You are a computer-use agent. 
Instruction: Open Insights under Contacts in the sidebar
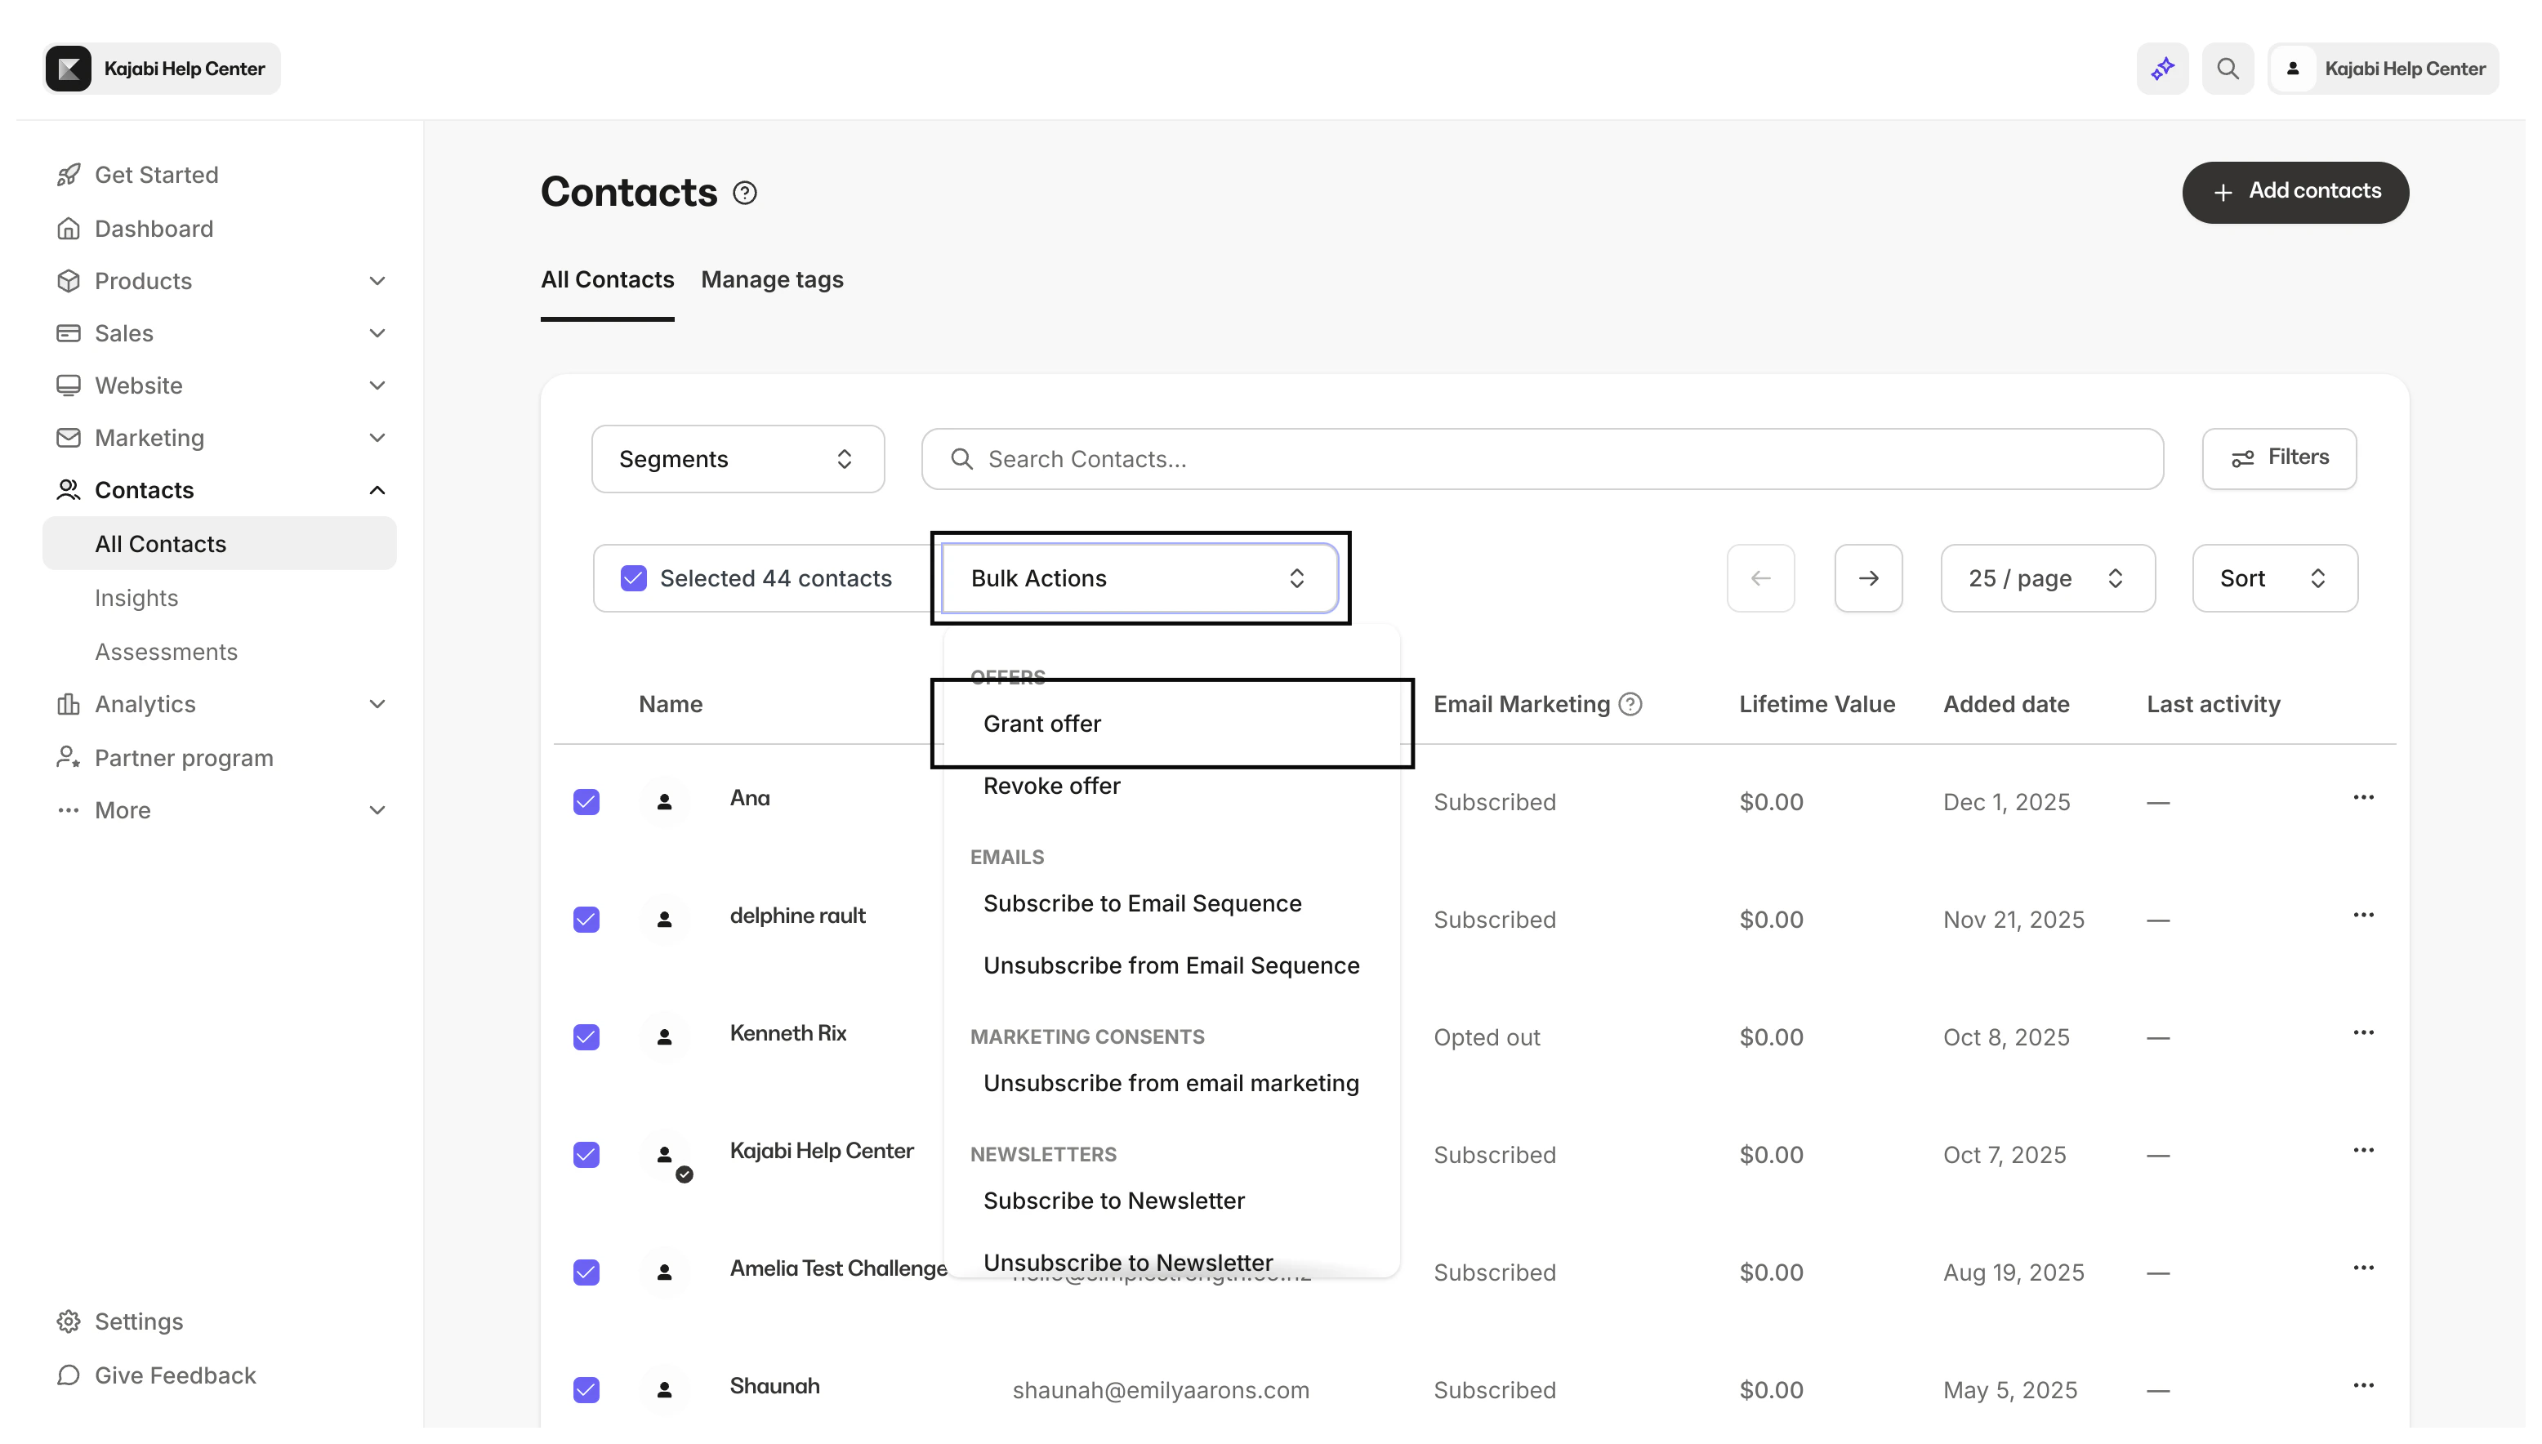[137, 597]
